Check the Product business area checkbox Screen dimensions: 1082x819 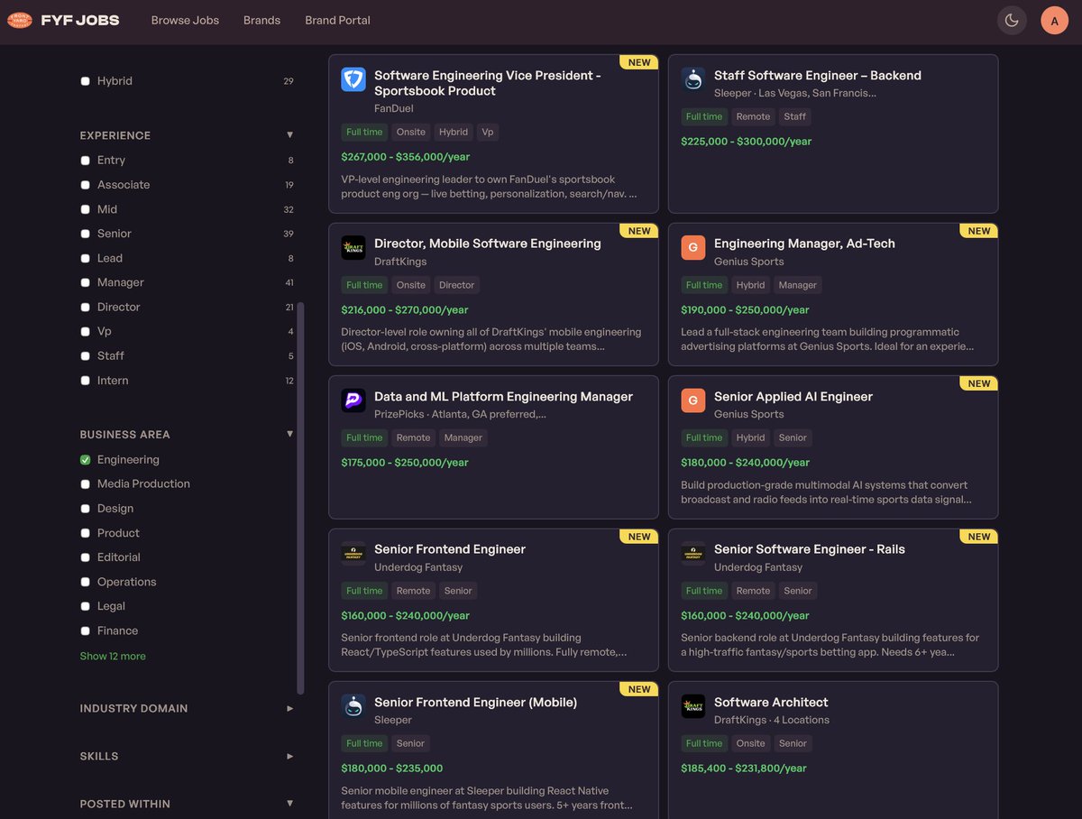[85, 533]
